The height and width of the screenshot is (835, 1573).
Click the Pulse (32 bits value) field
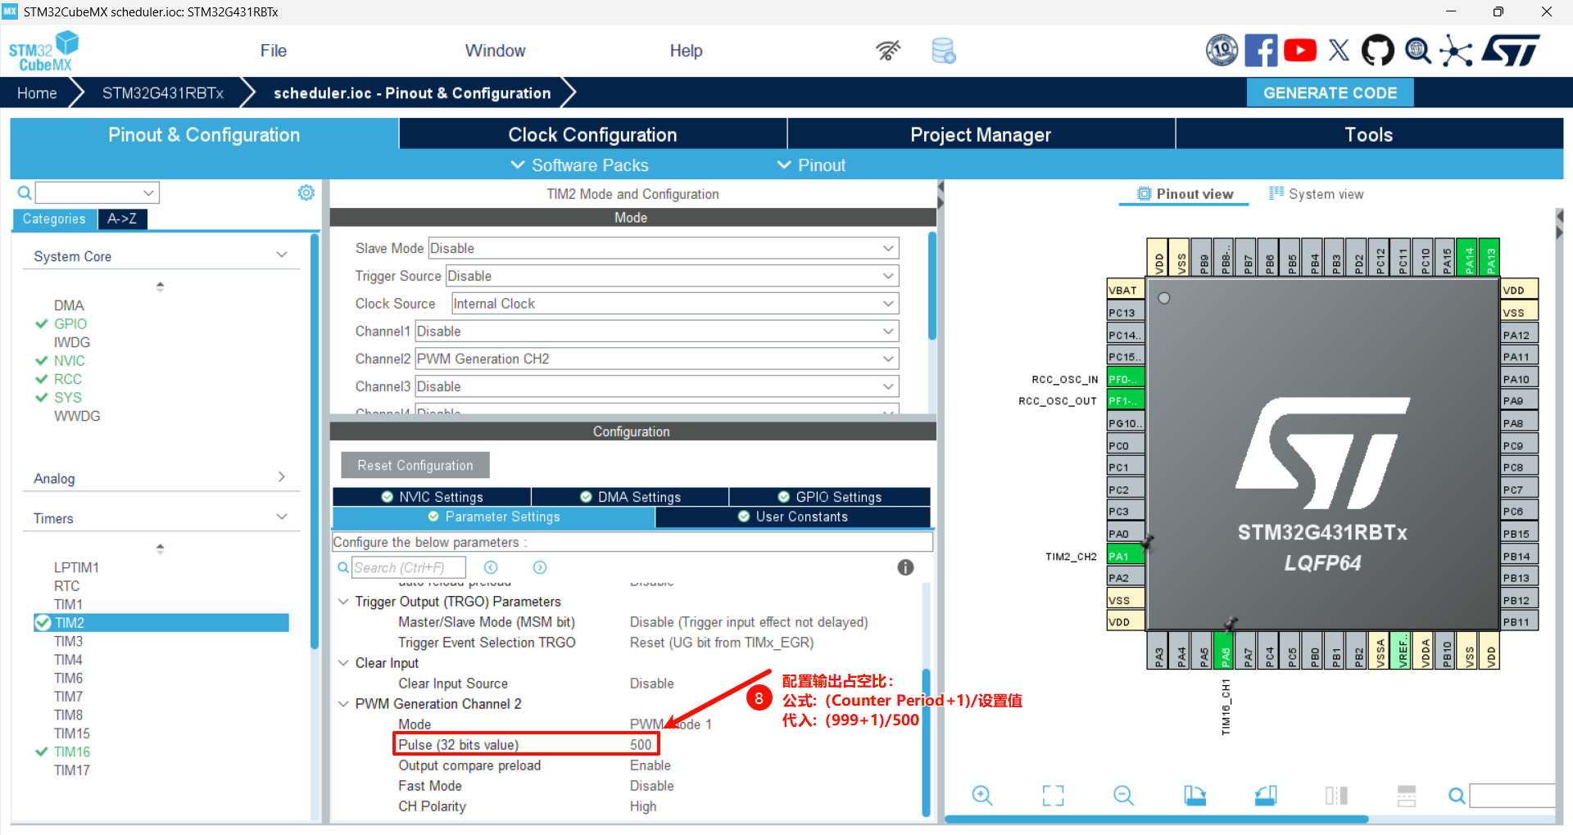527,745
